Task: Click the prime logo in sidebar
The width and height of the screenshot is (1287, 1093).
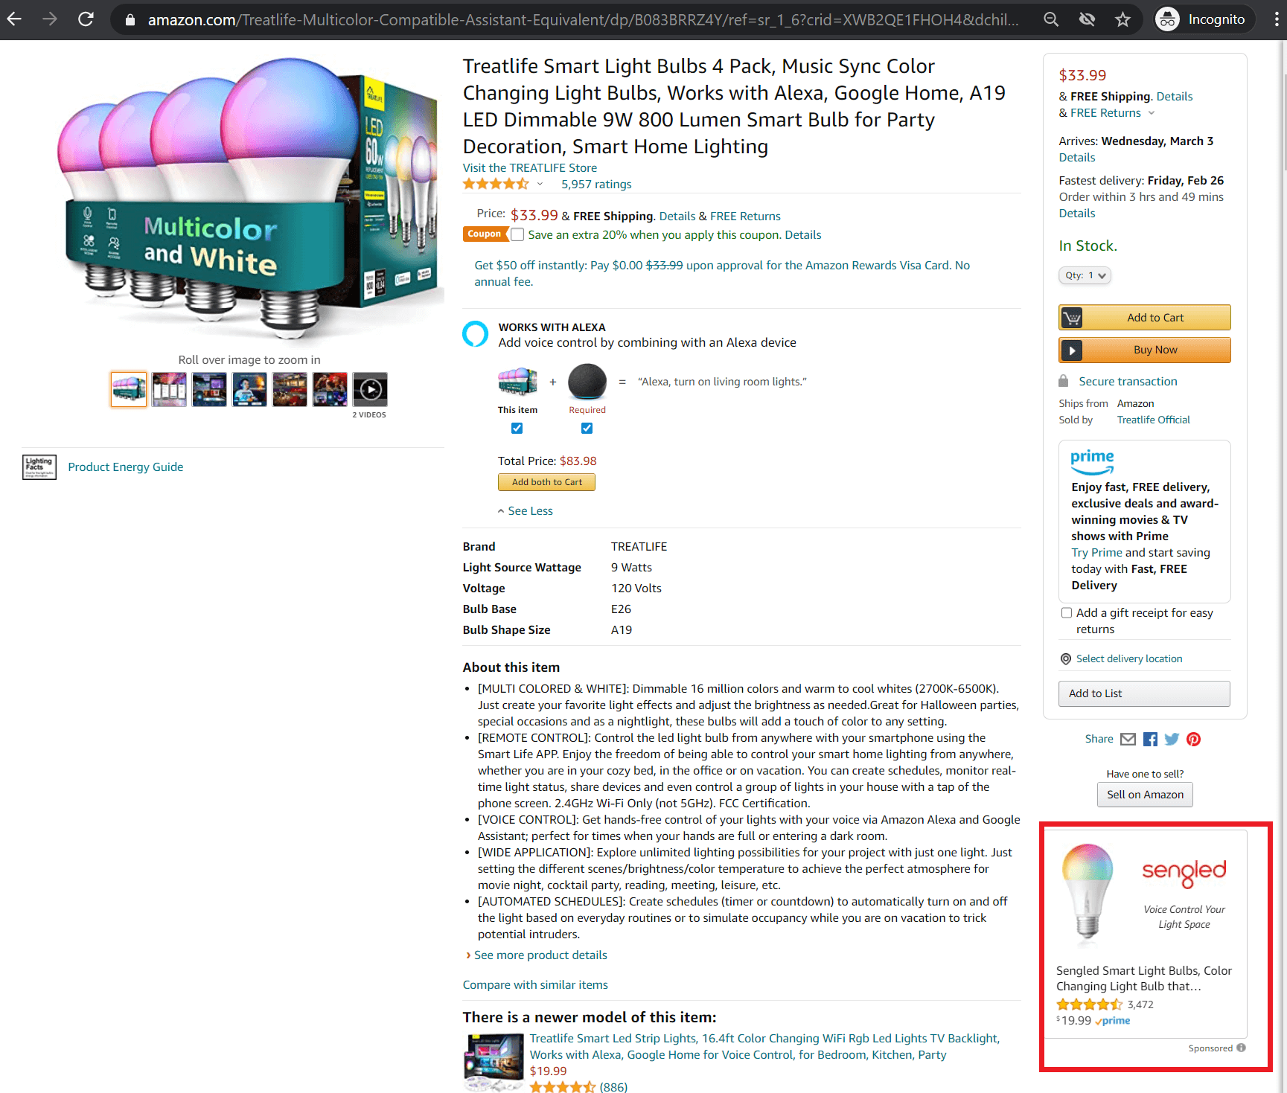Action: 1092,461
